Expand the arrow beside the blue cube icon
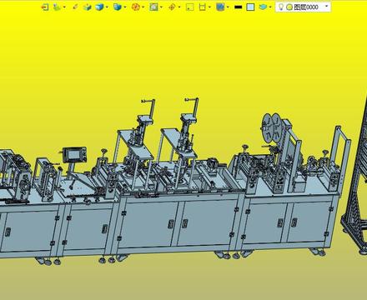 (107, 7)
